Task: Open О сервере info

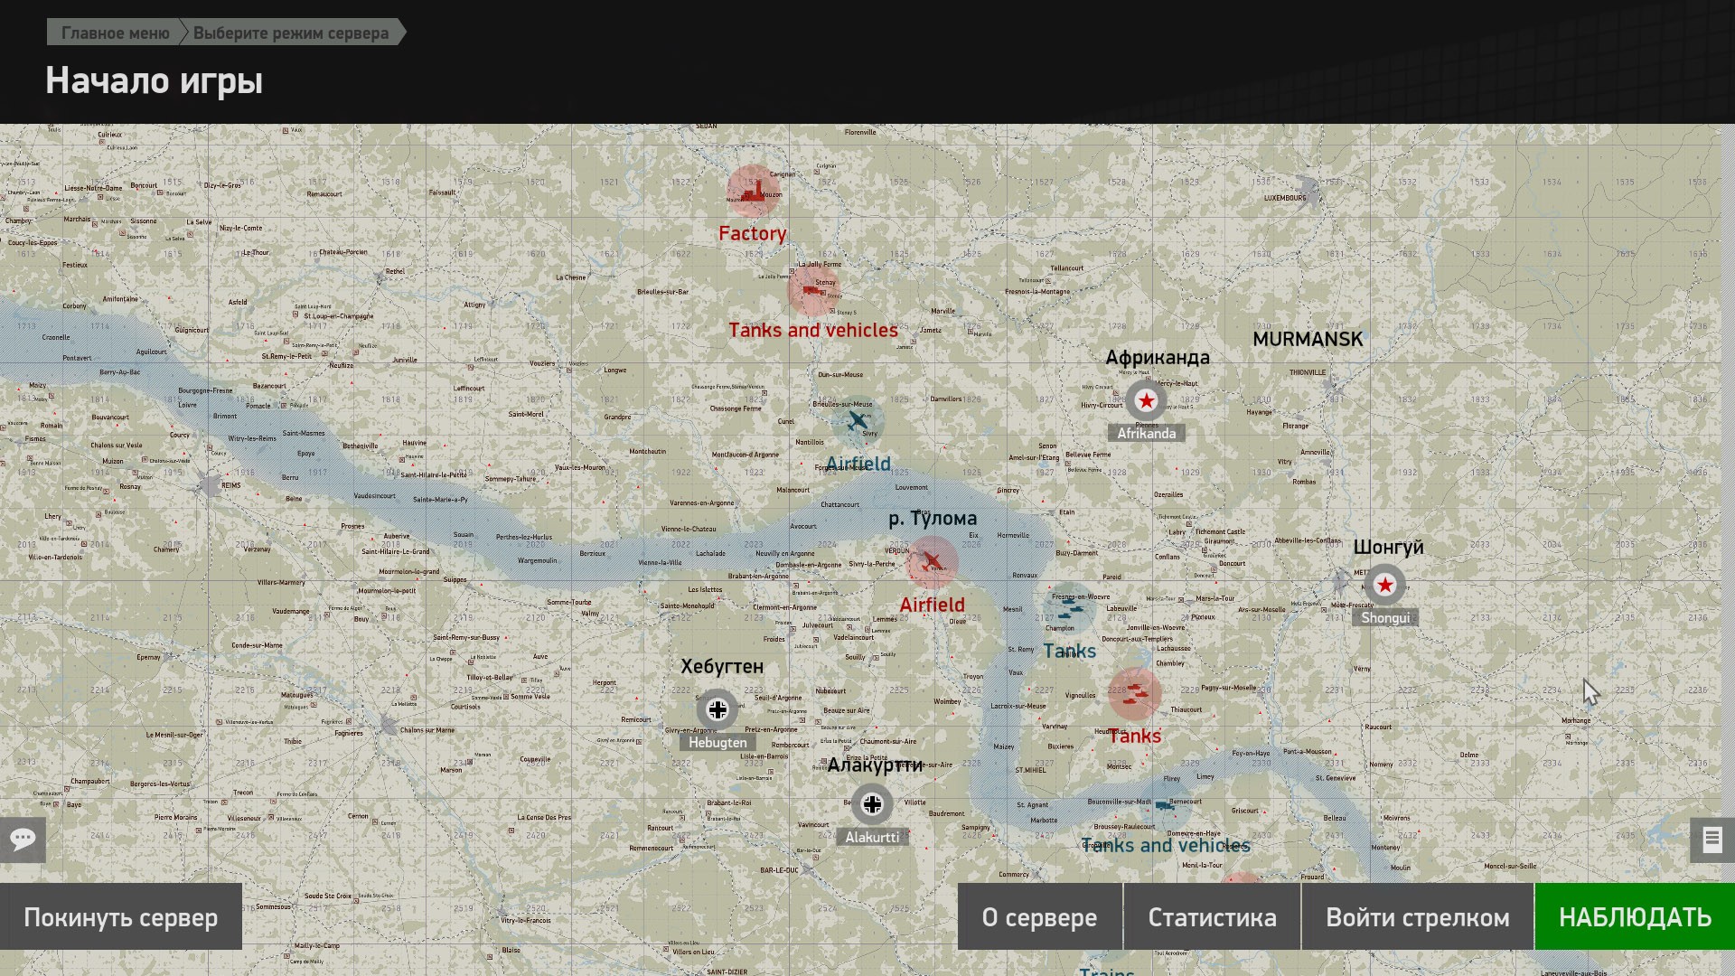Action: pyautogui.click(x=1039, y=917)
